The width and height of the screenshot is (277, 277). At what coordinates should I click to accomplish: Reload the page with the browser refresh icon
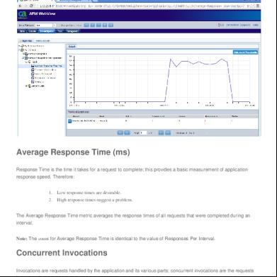click(x=30, y=6)
